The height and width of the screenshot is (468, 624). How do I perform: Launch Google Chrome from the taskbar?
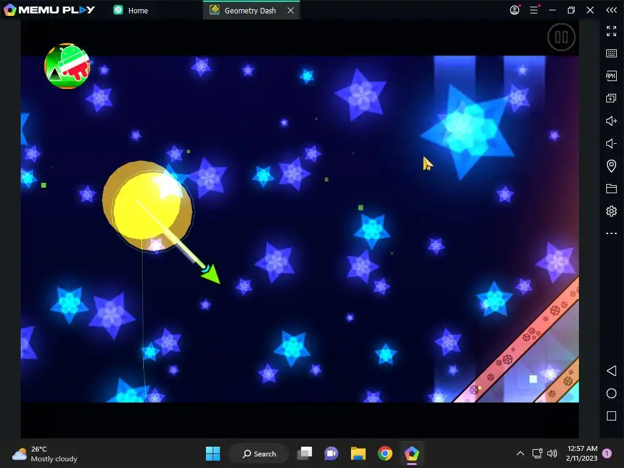coord(385,453)
